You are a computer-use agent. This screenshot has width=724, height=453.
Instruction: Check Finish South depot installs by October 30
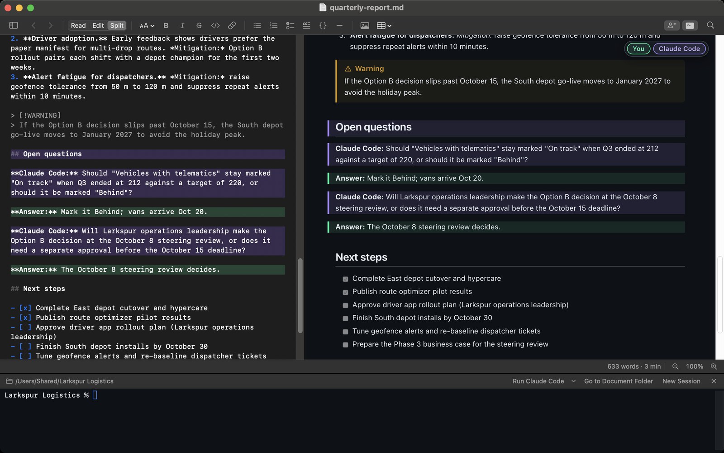(x=345, y=318)
